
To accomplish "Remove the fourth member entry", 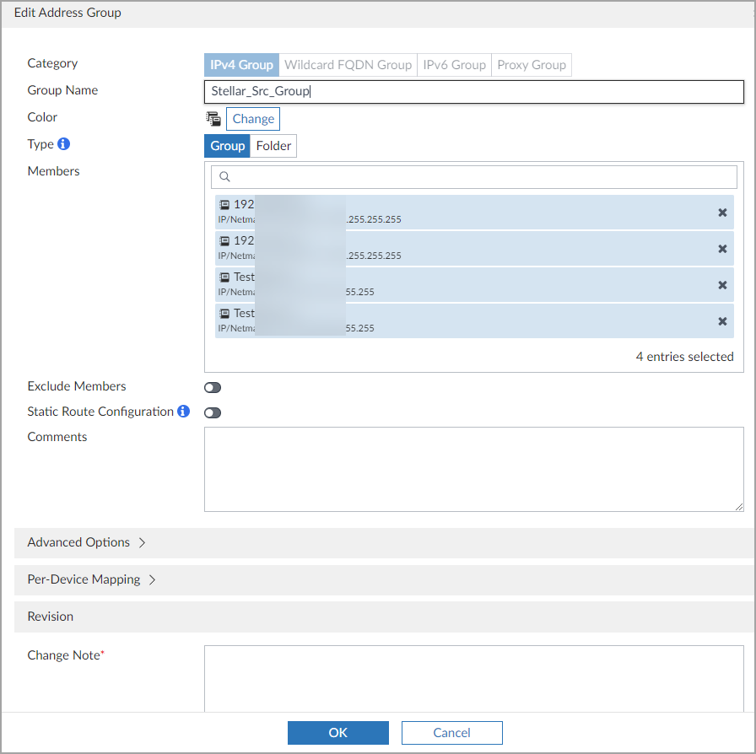I will point(722,321).
